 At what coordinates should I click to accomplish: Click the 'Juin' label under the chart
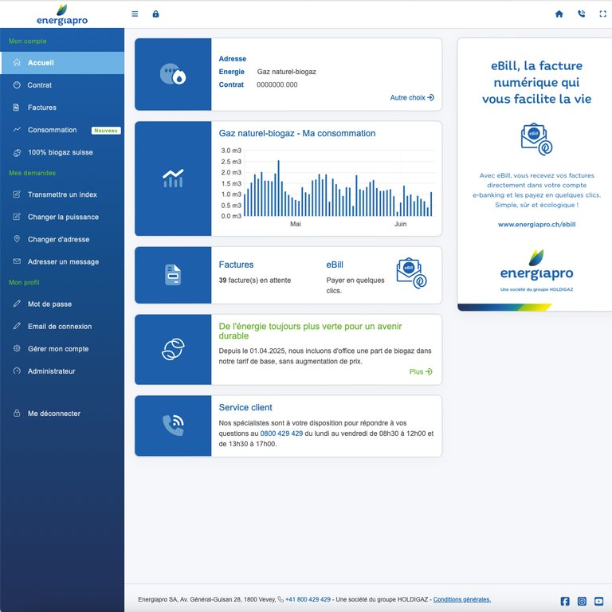(400, 224)
